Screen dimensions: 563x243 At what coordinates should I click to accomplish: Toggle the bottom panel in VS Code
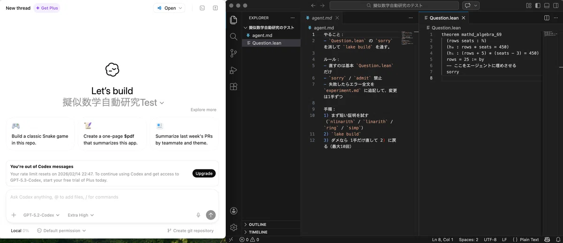point(547,6)
